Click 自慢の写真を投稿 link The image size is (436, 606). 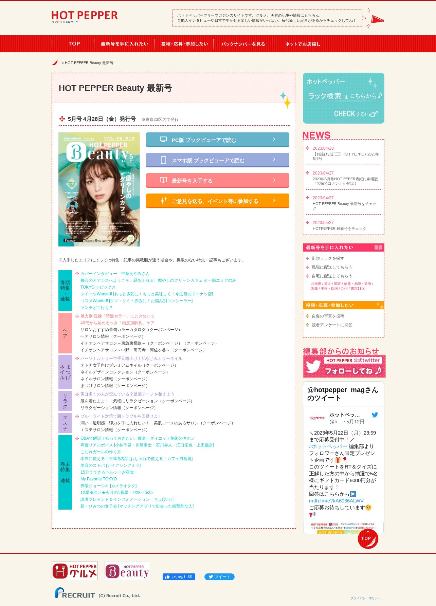[328, 316]
